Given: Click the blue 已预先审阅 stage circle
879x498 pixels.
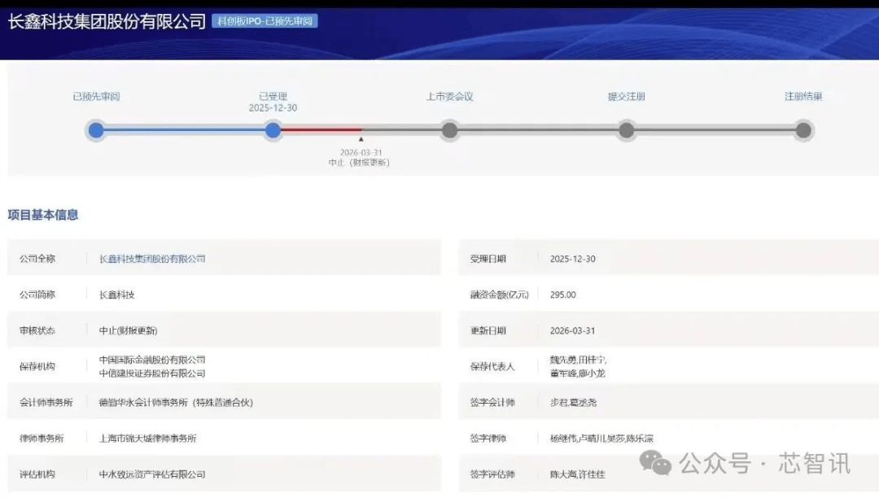Looking at the screenshot, I should (x=96, y=130).
